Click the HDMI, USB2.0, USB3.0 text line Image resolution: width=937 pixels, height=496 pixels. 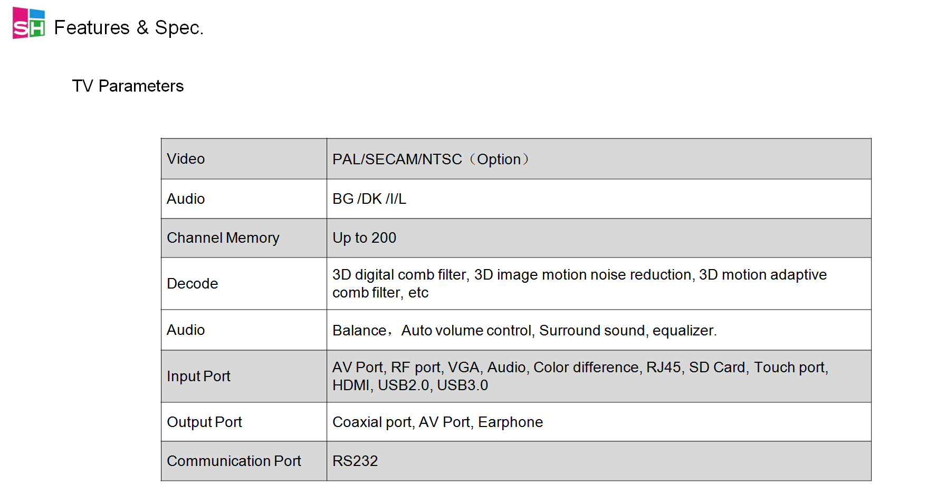pos(410,385)
